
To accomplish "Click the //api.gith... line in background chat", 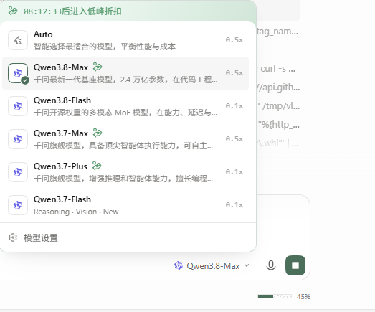I will tap(279, 88).
